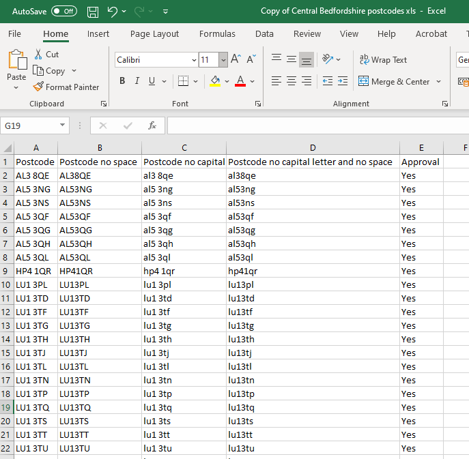Click Increase Font Size icon
The width and height of the screenshot is (469, 459).
(x=236, y=59)
